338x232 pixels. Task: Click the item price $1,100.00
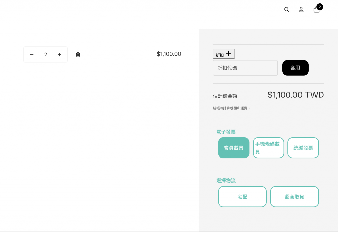(169, 54)
